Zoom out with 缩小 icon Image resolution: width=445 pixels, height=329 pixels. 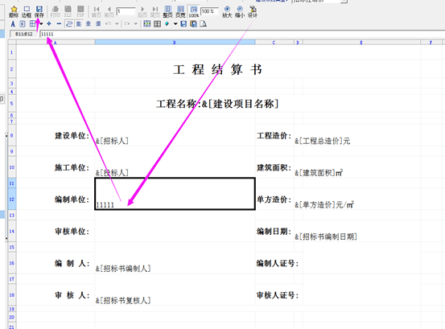tap(240, 12)
